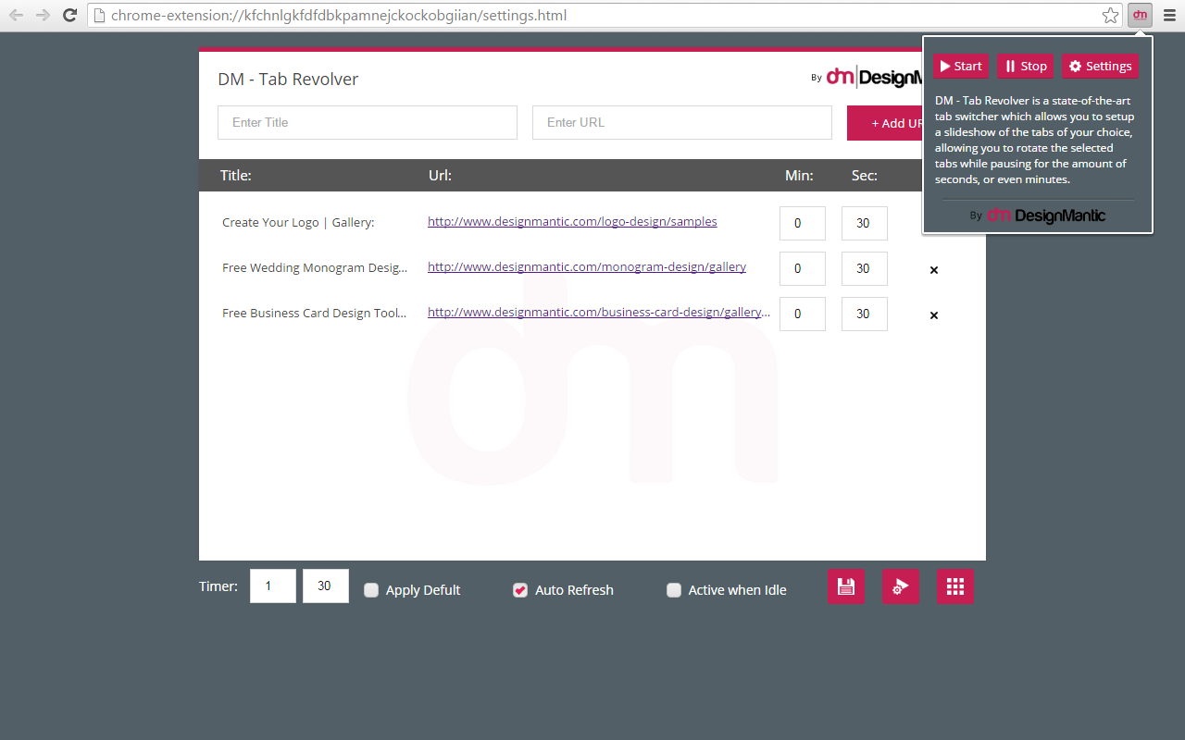Image resolution: width=1185 pixels, height=740 pixels.
Task: Go back to the previous page
Action: pos(17,15)
